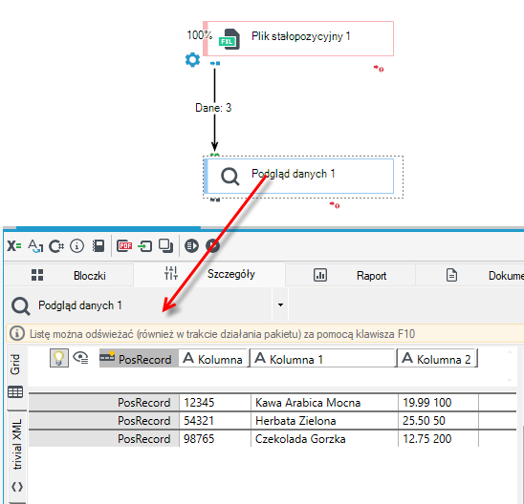Toggle the light bulb highlight button
The image size is (524, 504).
[59, 358]
